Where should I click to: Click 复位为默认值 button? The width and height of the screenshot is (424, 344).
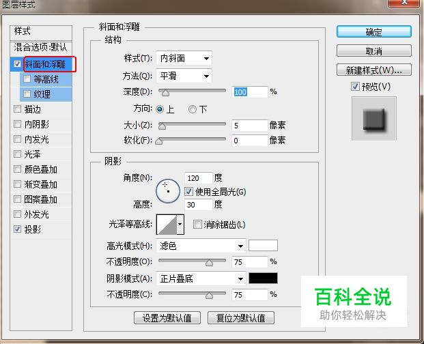point(241,318)
